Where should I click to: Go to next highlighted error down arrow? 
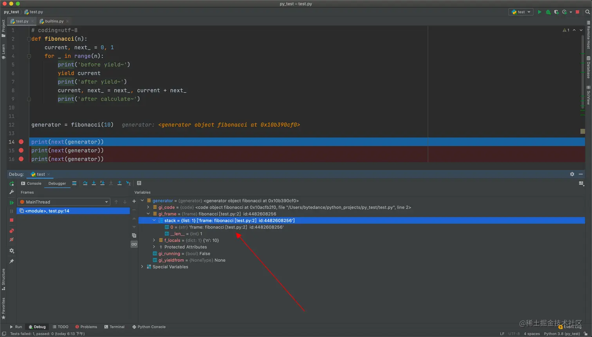click(x=581, y=30)
